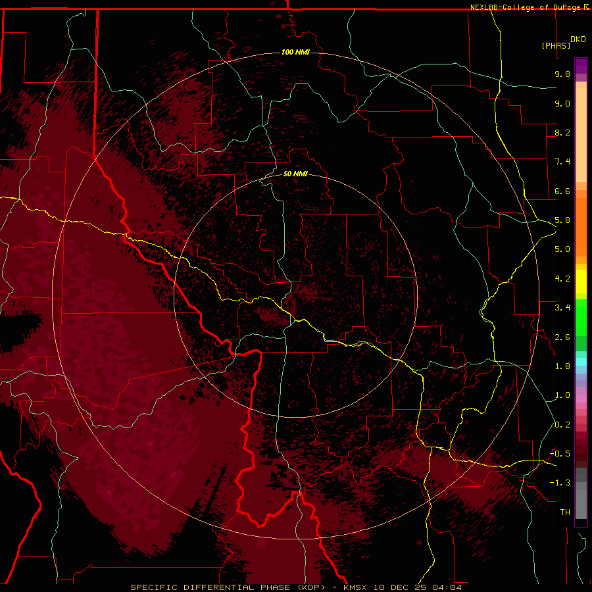The image size is (592, 592).
Task: Pick the cyan segment of the color bar
Action: 581,362
